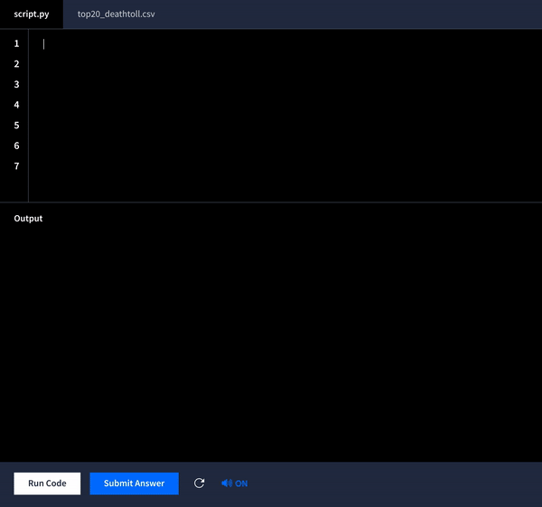The image size is (542, 507).
Task: Turn off the sound ON toggle label
Action: 241,484
